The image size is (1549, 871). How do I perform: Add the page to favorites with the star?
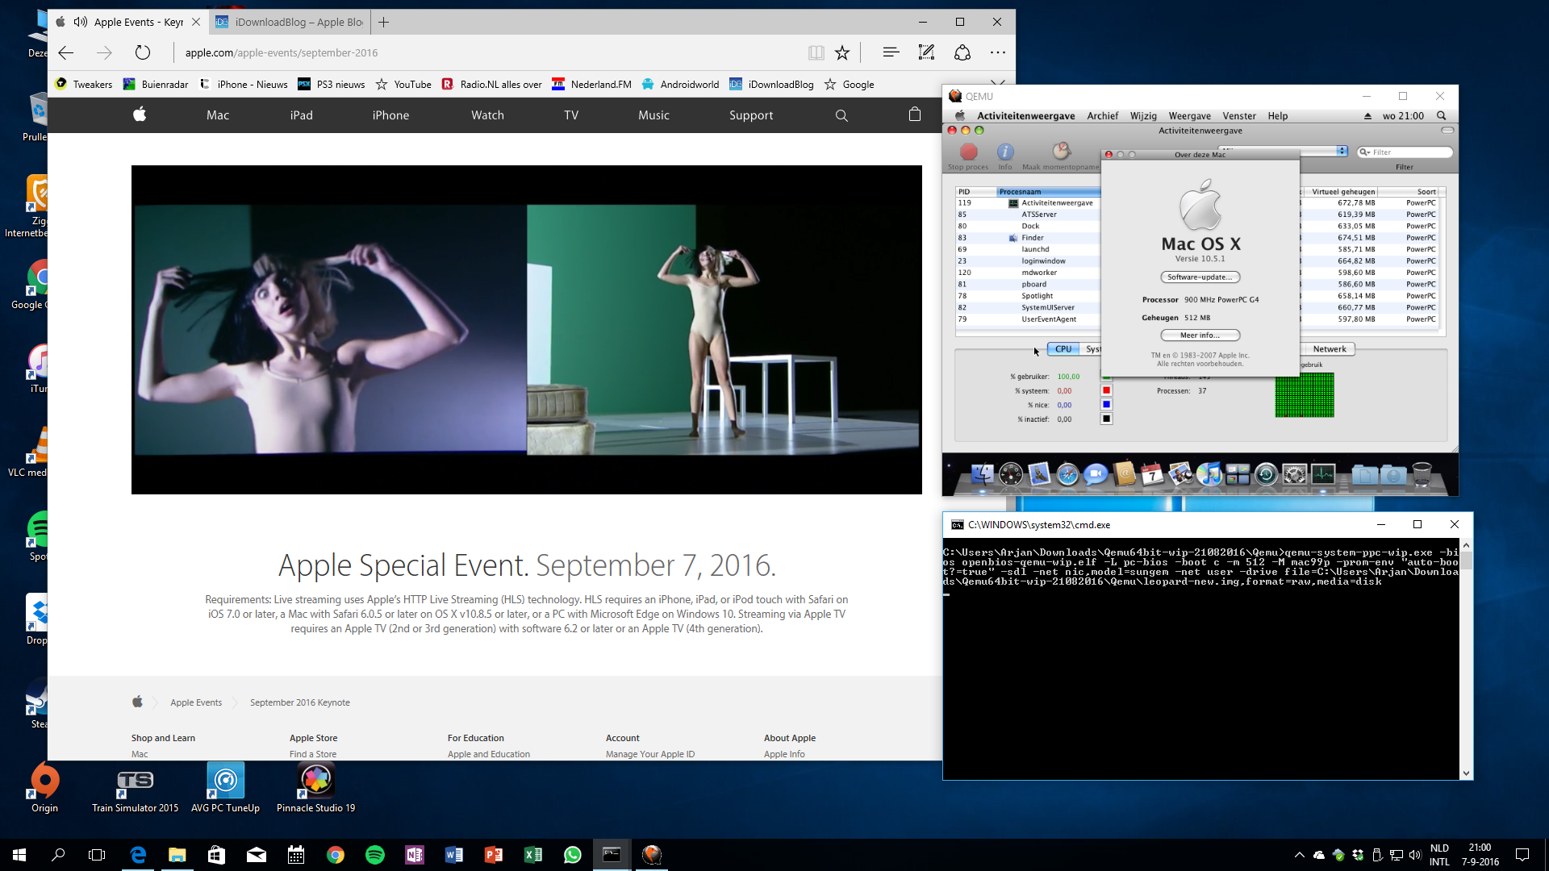[842, 52]
